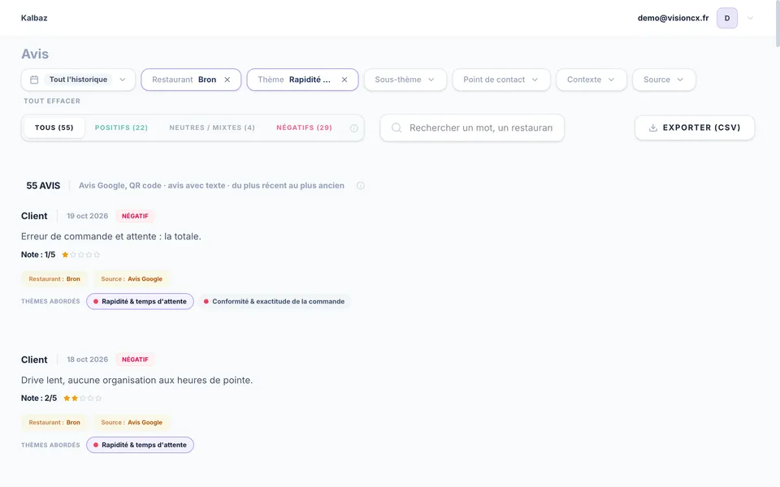This screenshot has height=487, width=780.
Task: Click Rapidité theme chip on 18 oct review
Action: coord(140,445)
